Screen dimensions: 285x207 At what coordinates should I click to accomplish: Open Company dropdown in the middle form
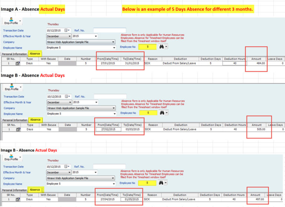113,108
